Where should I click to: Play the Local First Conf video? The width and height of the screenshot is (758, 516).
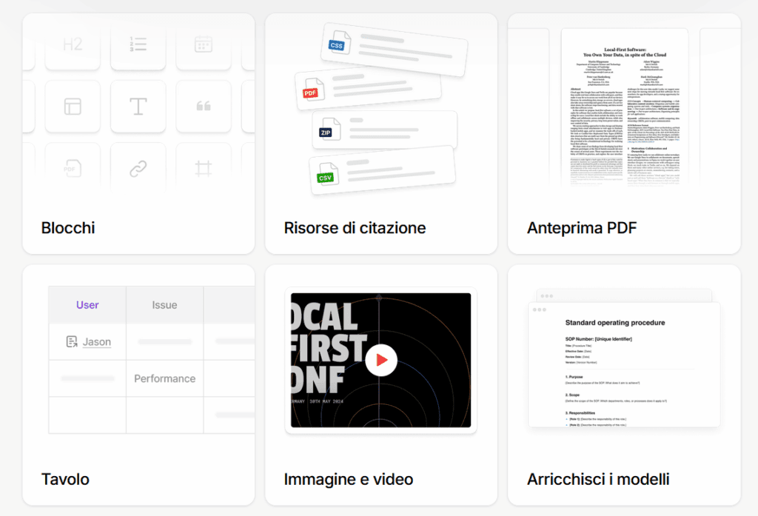[381, 361]
